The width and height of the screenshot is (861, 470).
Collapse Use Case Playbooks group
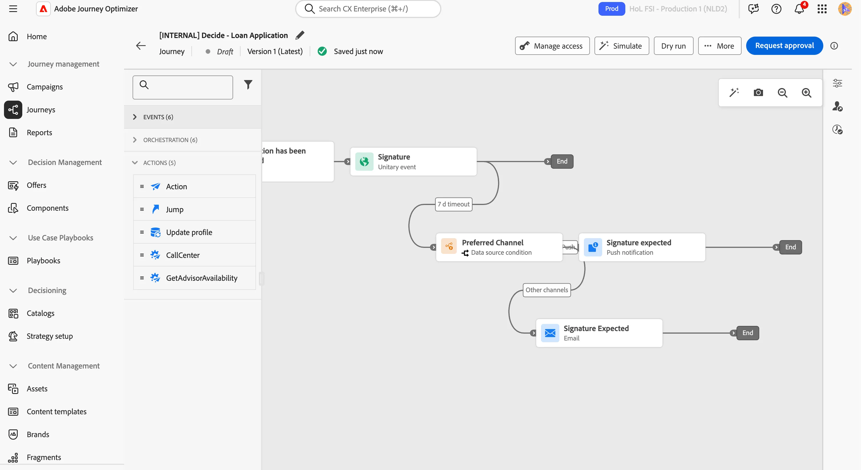[13, 238]
